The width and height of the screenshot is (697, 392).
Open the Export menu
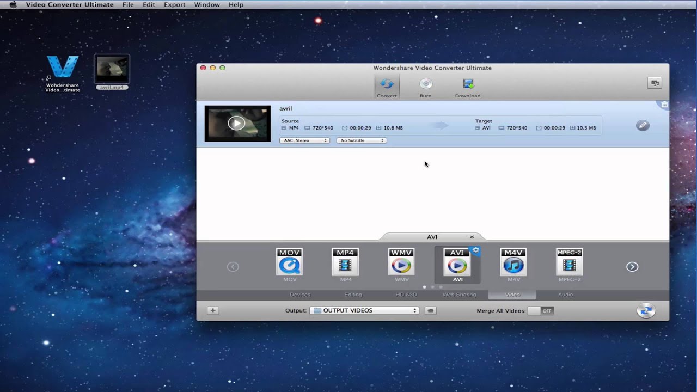click(175, 4)
